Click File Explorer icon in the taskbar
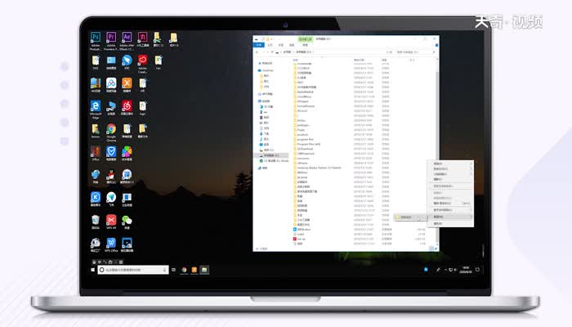Viewport: 572px width, 327px height. pyautogui.click(x=204, y=269)
